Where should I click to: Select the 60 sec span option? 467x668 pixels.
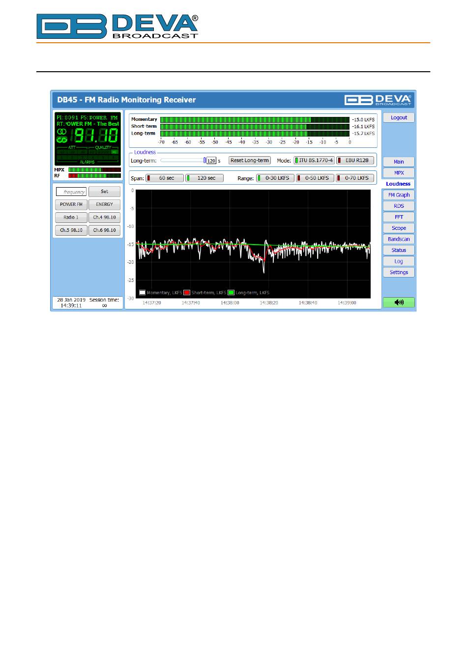click(x=164, y=178)
